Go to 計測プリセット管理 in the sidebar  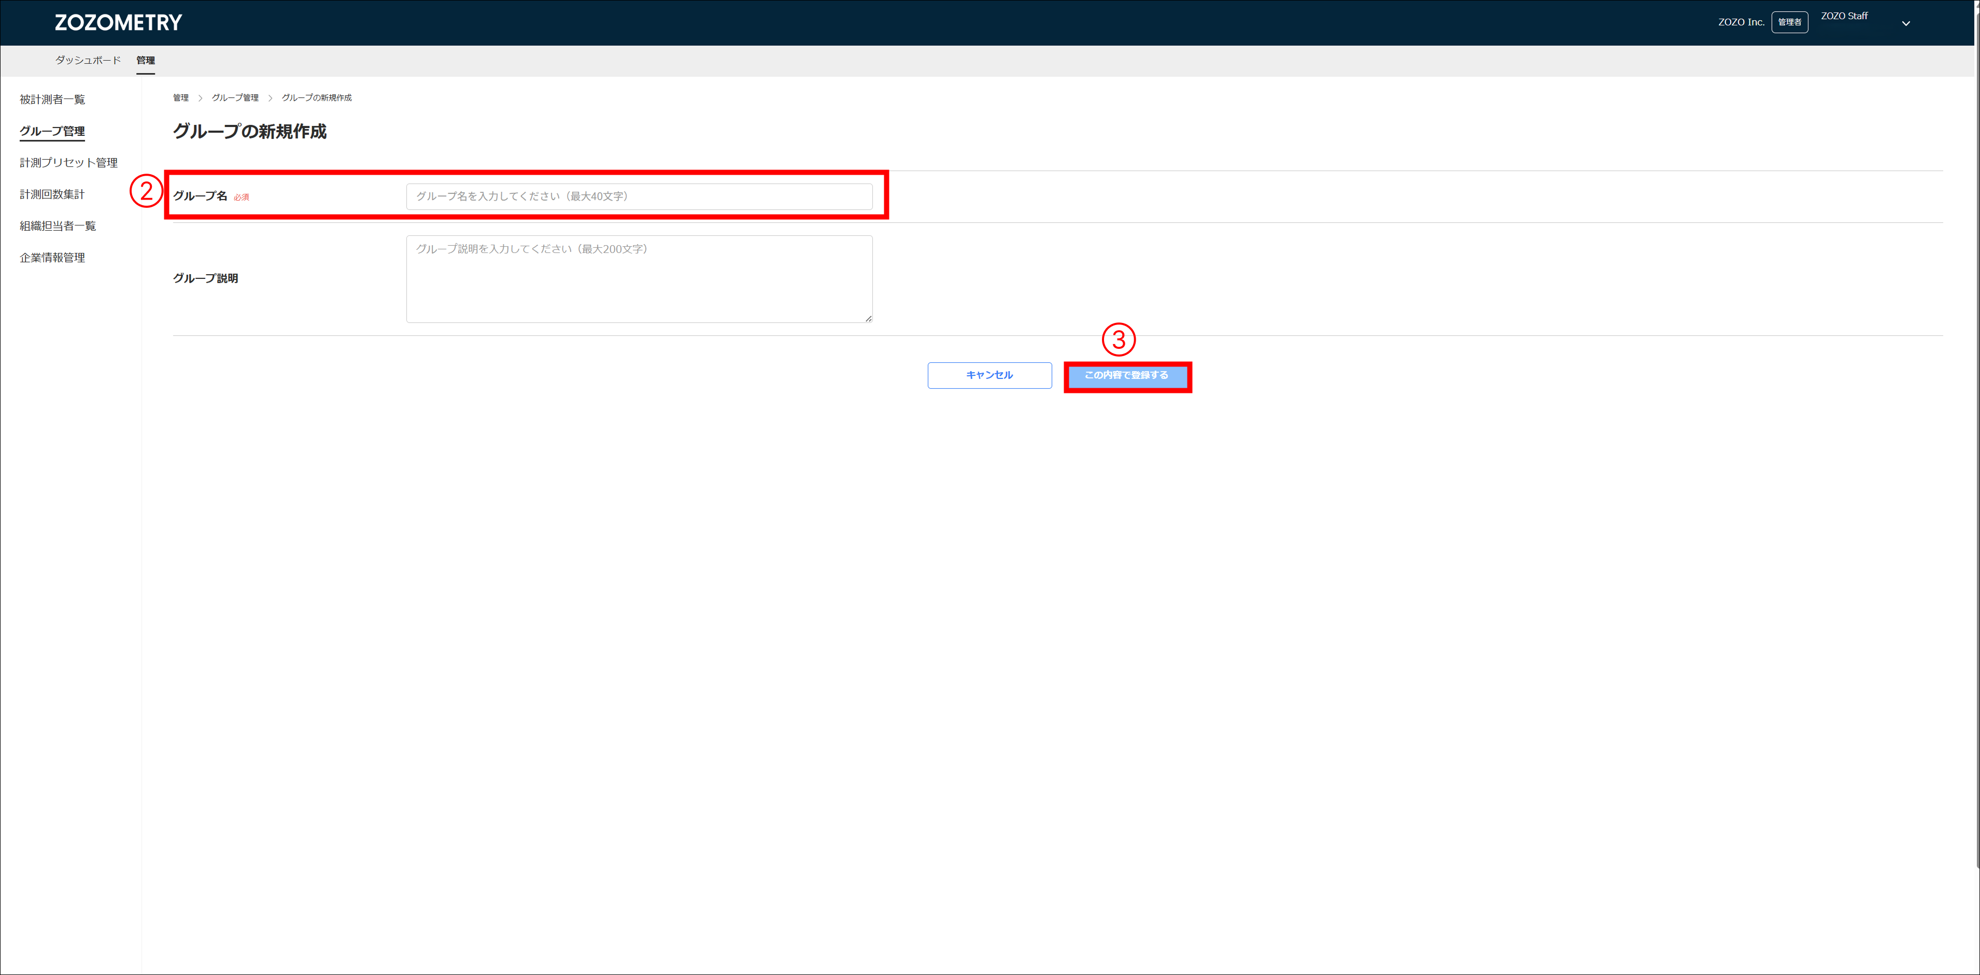(68, 162)
